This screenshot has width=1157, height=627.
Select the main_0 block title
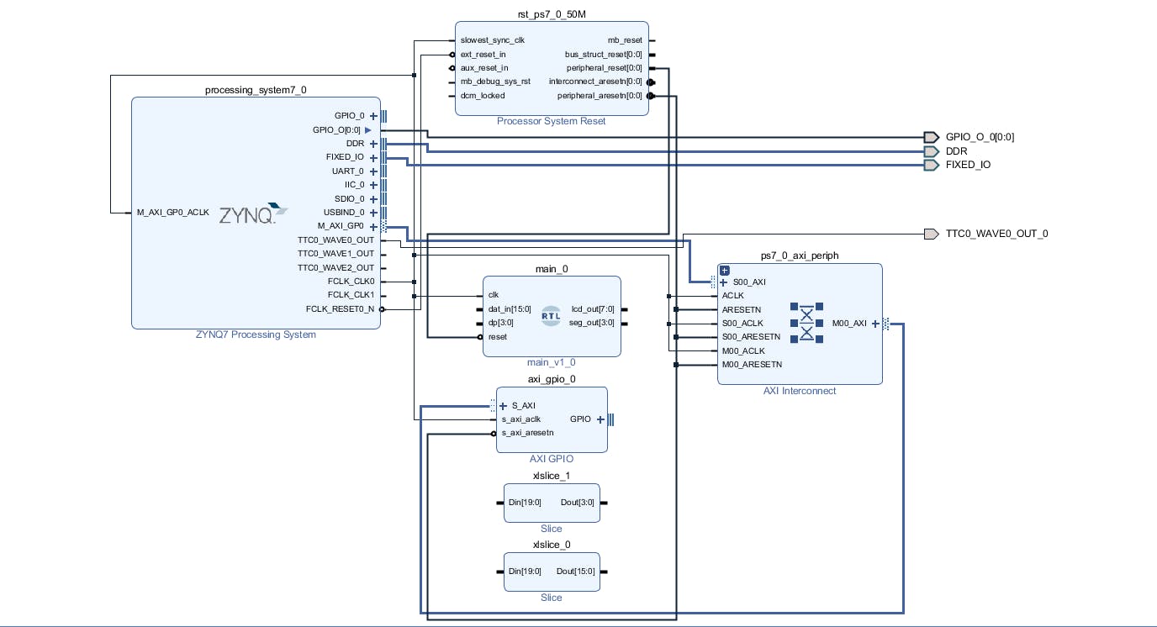(552, 269)
